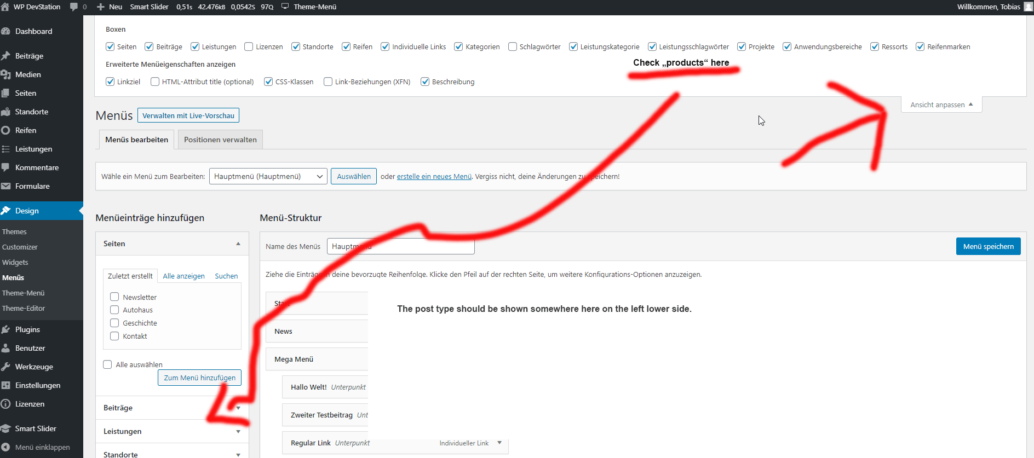Screen dimensions: 1034x458
Task: Click the user avatar next to Tobias
Action: click(1029, 7)
